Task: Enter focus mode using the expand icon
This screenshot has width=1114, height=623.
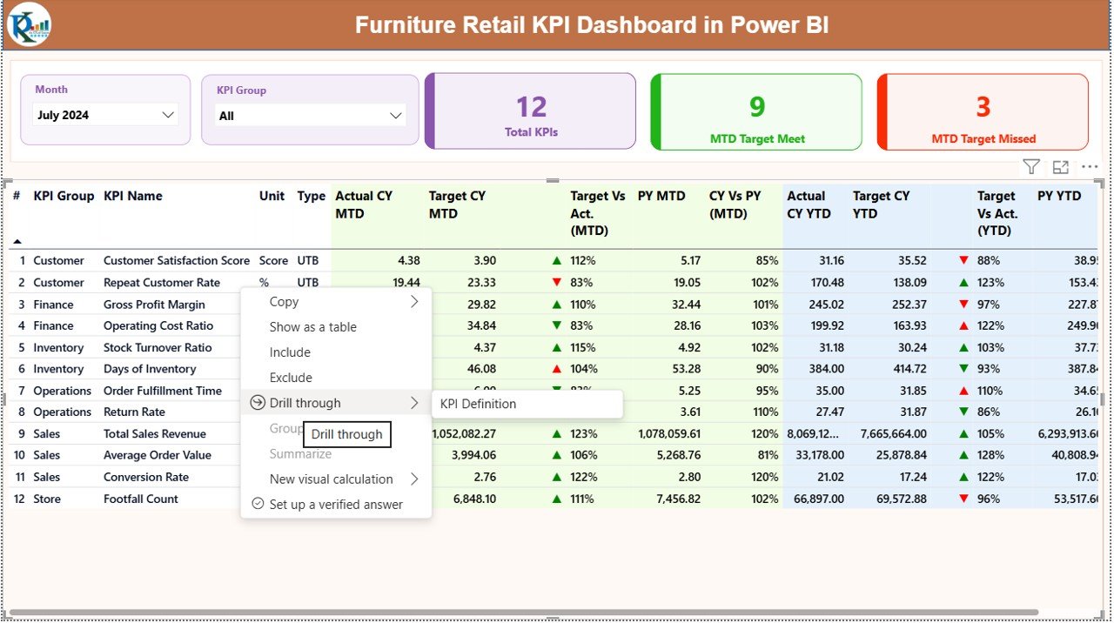Action: pos(1060,166)
